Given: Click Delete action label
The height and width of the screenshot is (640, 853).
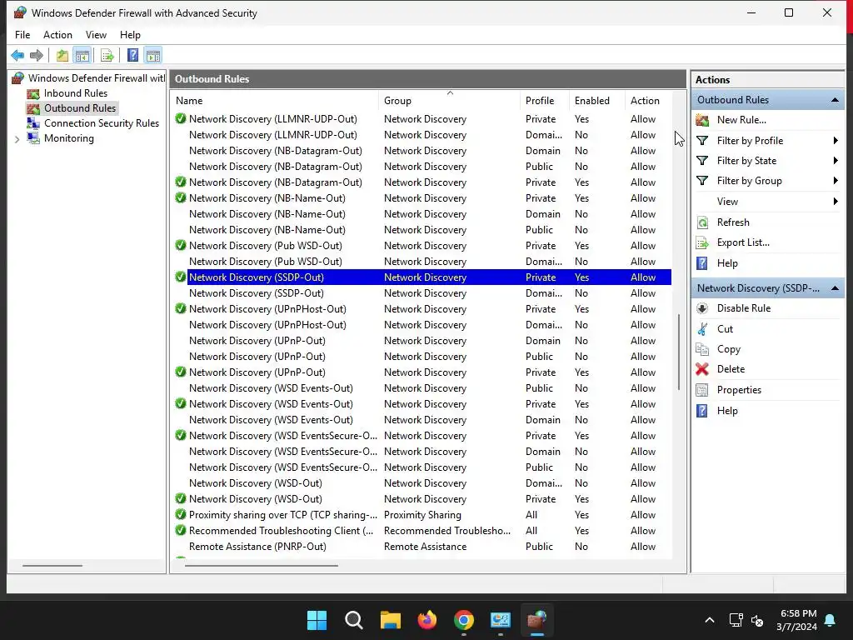Looking at the screenshot, I should 731,369.
